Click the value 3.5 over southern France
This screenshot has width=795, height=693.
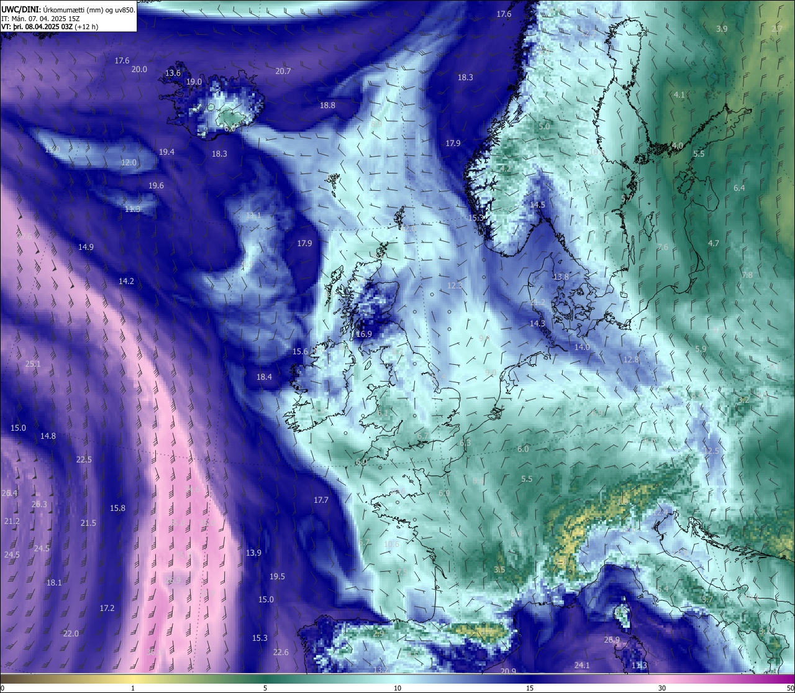[499, 570]
